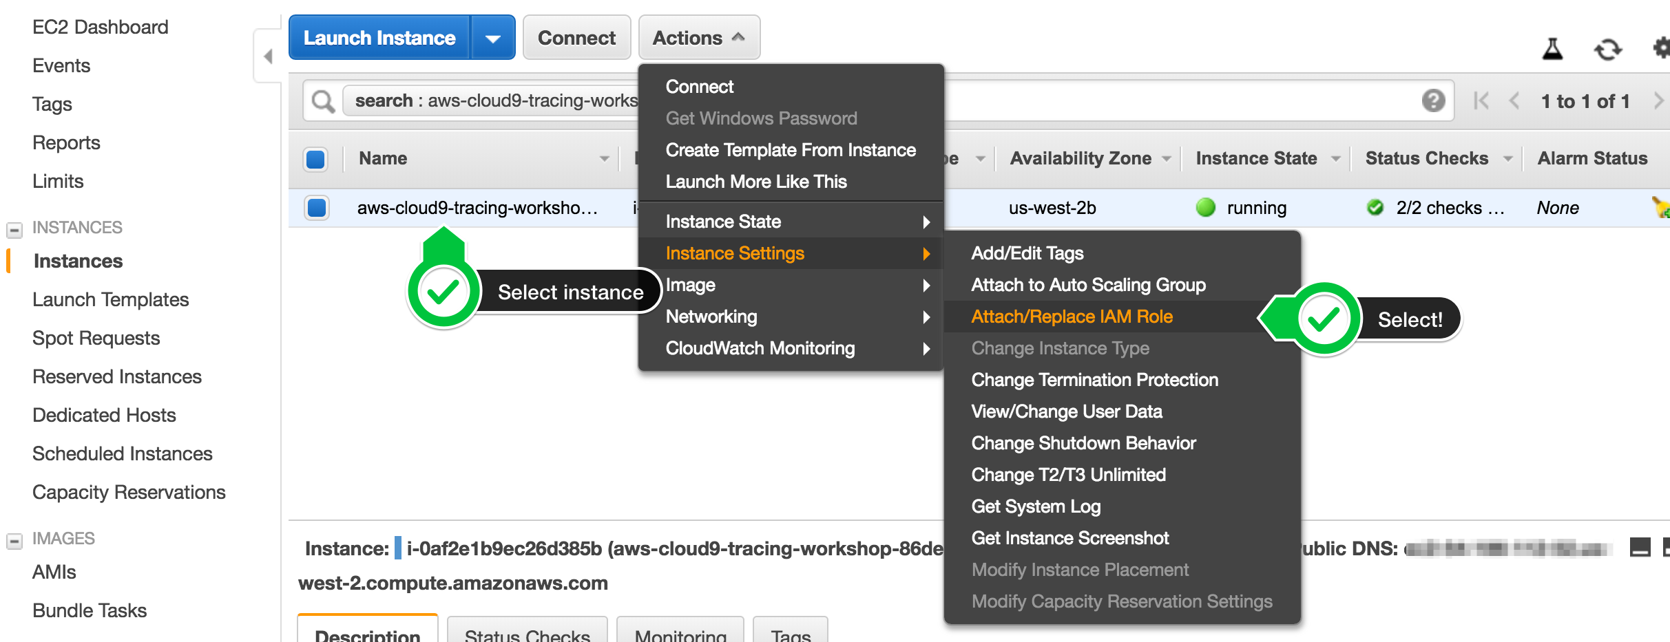Click the search magnifier icon

pos(323,101)
